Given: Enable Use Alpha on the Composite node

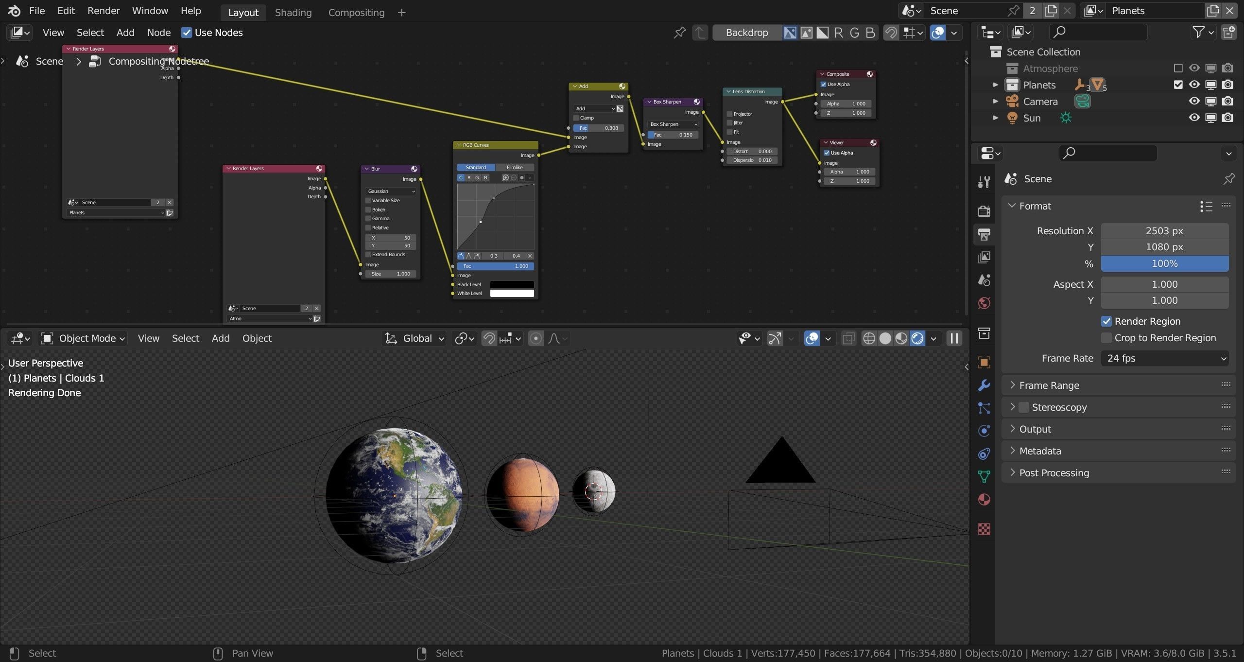Looking at the screenshot, I should coord(824,84).
